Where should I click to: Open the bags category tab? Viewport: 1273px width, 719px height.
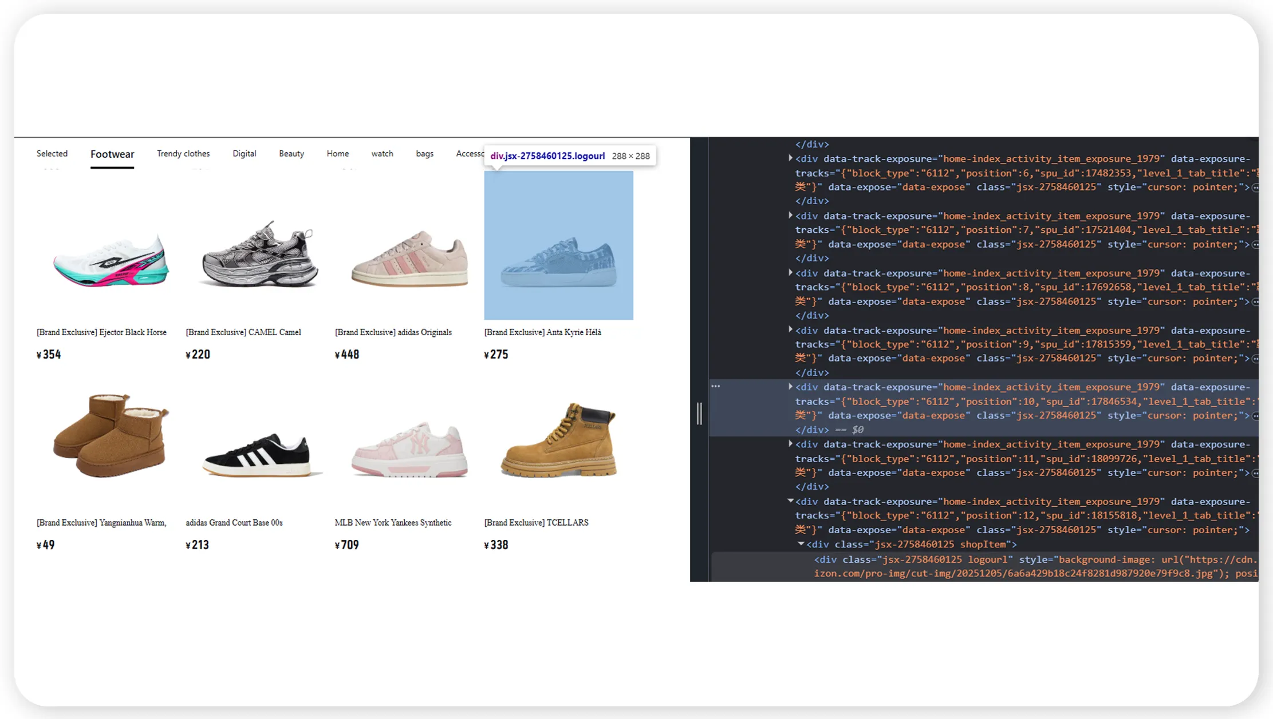424,154
